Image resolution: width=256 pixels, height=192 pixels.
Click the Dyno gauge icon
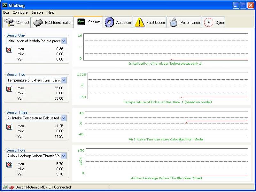tap(208, 23)
